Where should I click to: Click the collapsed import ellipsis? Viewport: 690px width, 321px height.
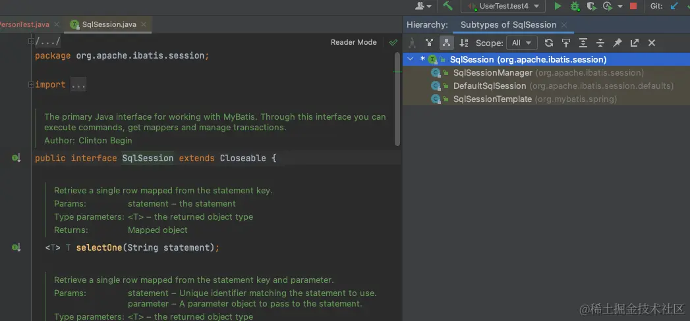point(78,85)
